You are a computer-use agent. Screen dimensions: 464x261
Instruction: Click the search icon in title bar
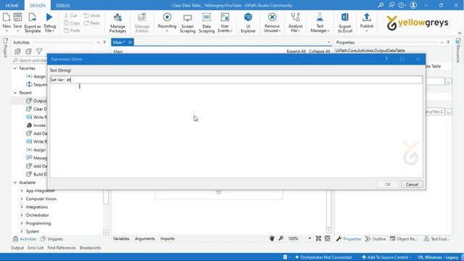(x=381, y=5)
